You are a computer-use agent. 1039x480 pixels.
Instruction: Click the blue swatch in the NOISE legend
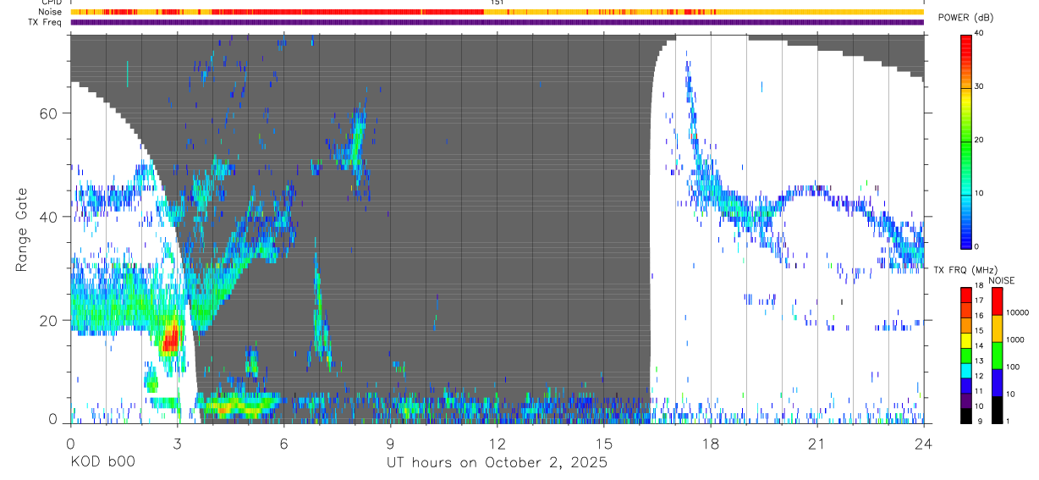tap(997, 382)
